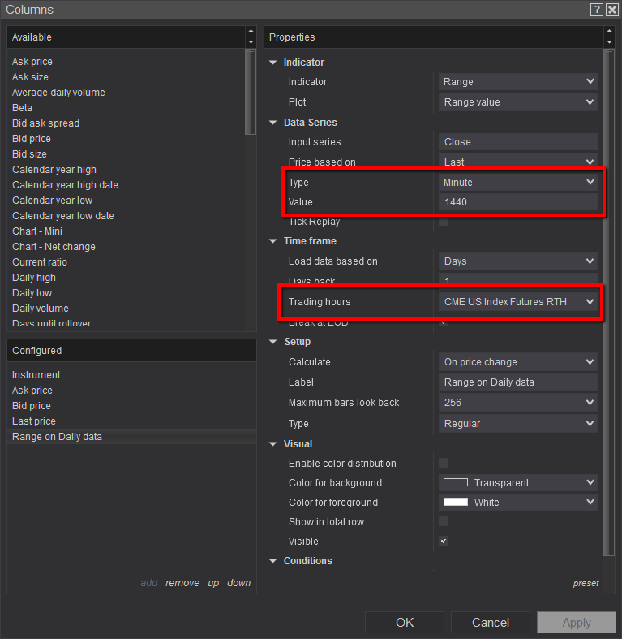Toggle Show in total row checkbox
This screenshot has width=622, height=639.
coord(444,521)
